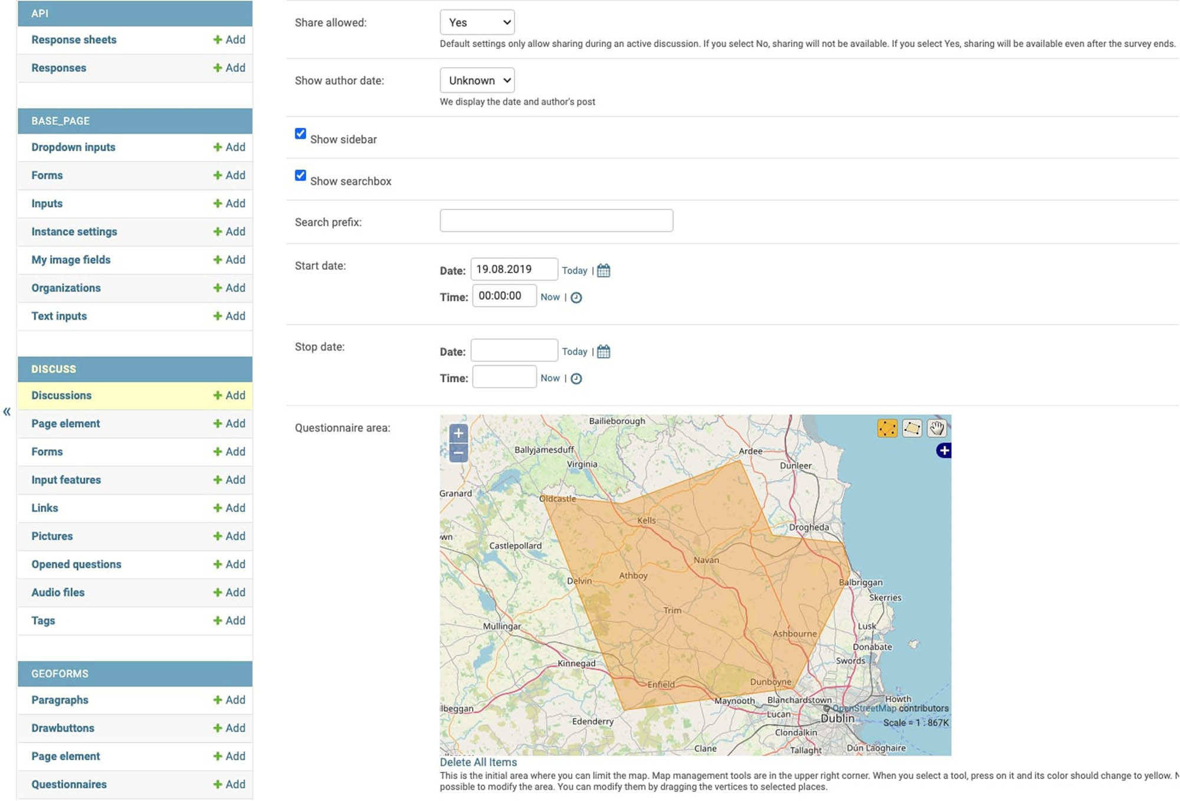Select the polygon draw map tool

pos(912,428)
